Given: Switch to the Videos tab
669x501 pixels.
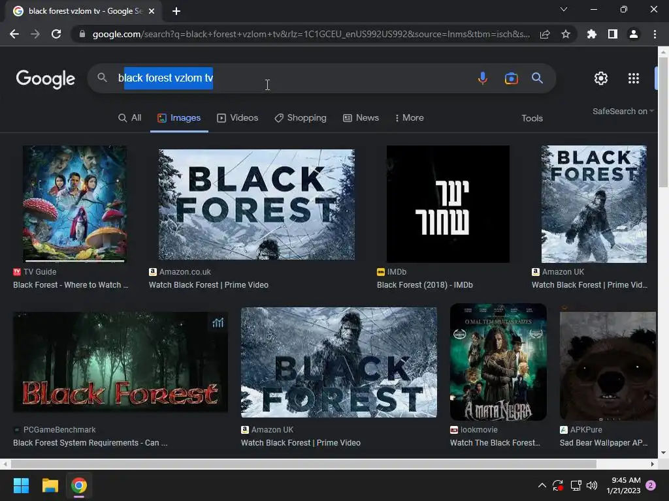Looking at the screenshot, I should click(238, 118).
